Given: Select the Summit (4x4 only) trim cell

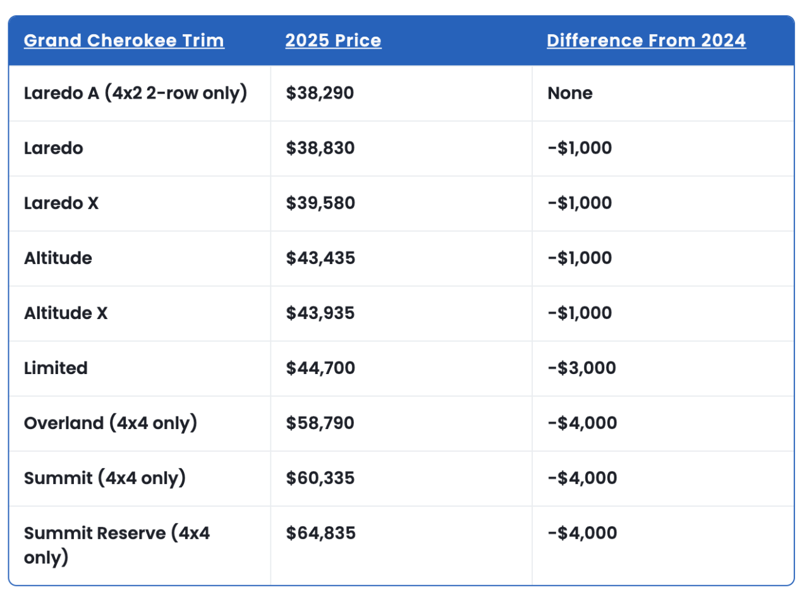Looking at the screenshot, I should (x=105, y=478).
